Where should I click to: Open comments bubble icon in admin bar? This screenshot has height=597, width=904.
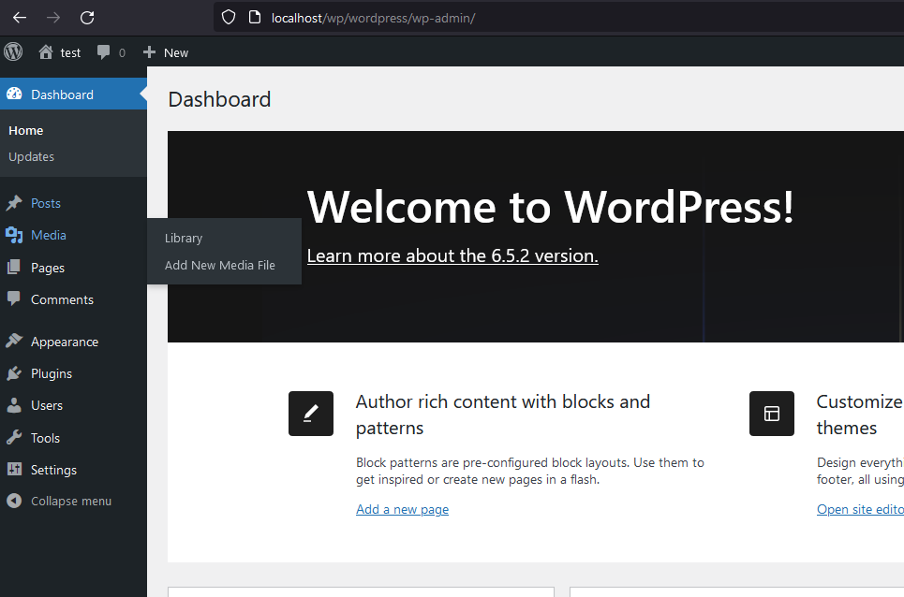(103, 52)
